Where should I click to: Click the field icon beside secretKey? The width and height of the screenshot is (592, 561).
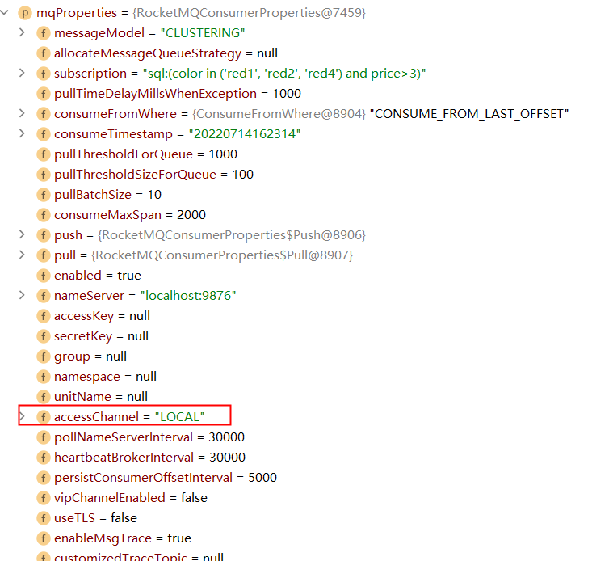(44, 336)
